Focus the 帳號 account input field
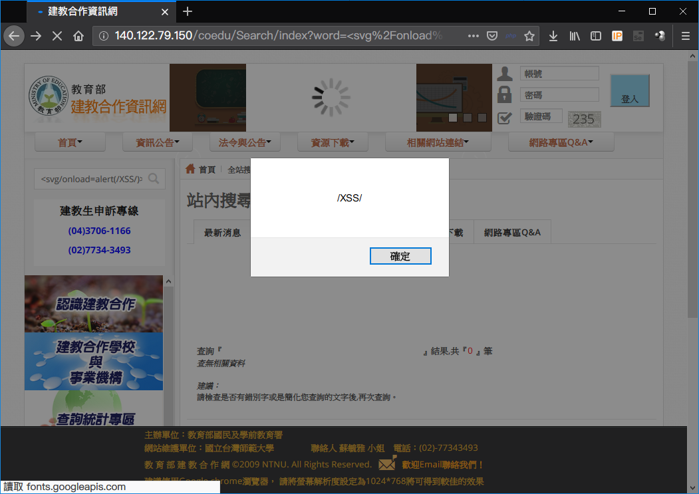 559,74
